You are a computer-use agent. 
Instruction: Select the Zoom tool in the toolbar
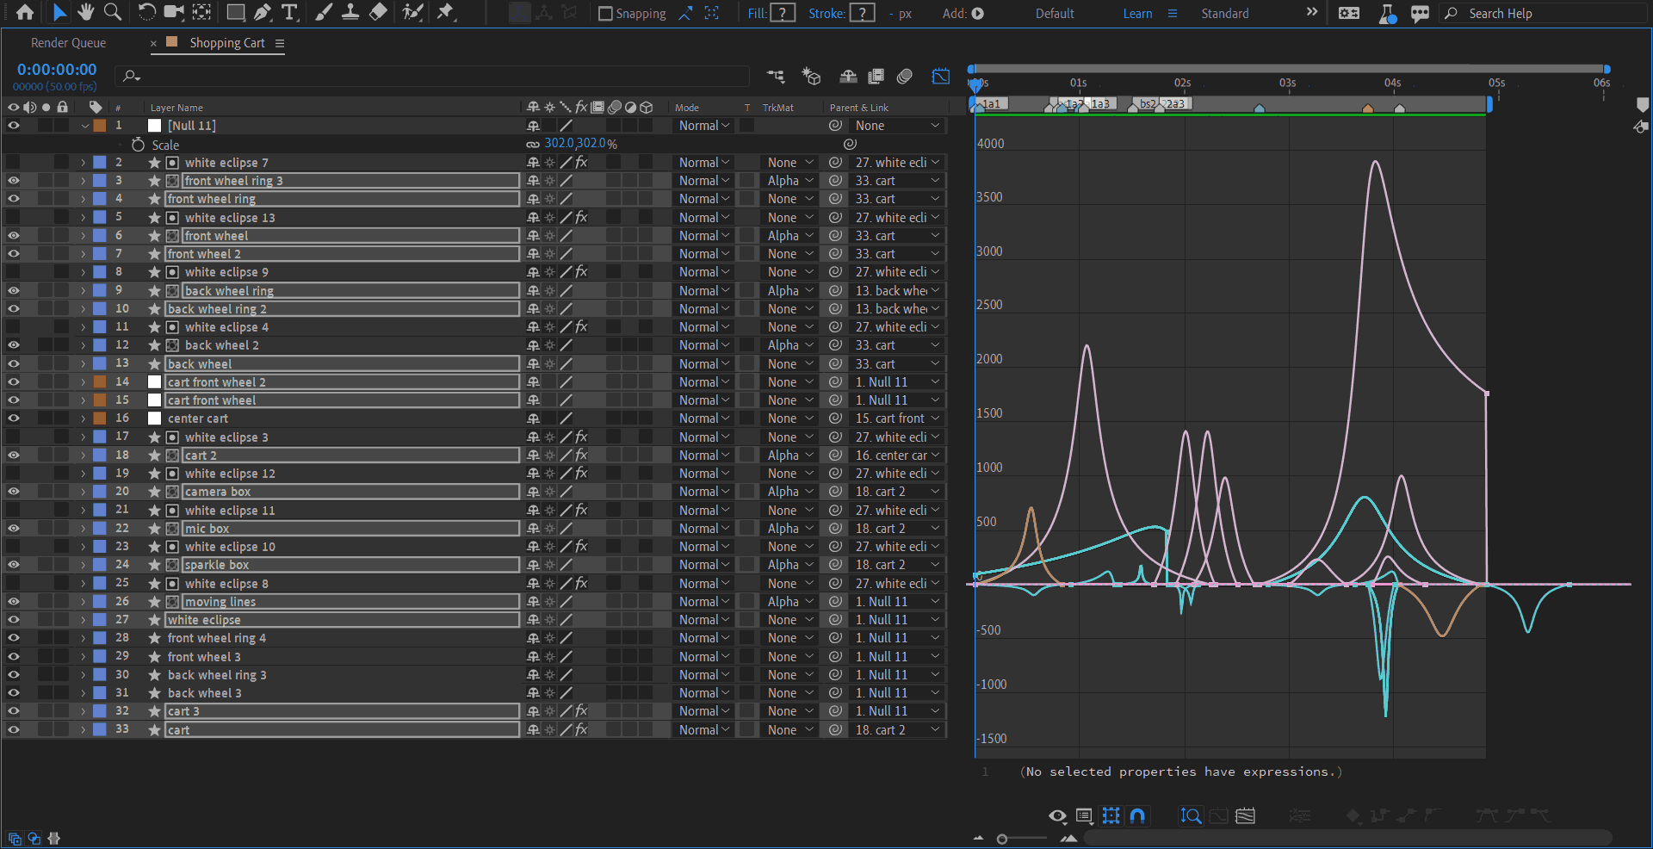[x=112, y=12]
